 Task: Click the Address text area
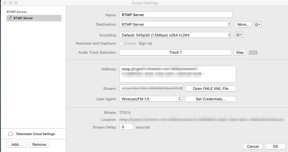tap(178, 74)
